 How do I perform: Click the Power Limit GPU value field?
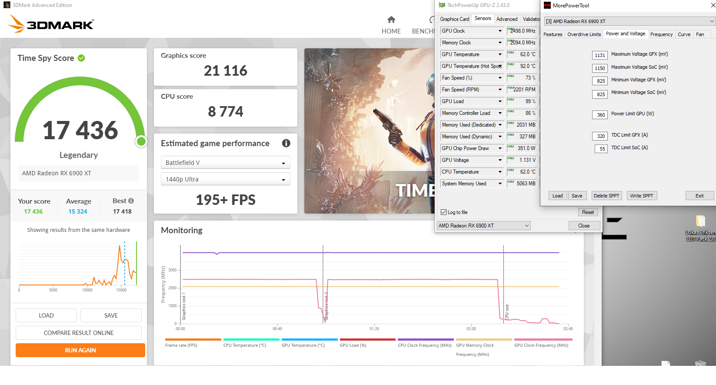click(600, 115)
